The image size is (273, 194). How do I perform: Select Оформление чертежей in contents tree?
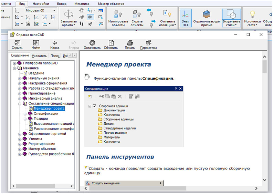(x=47, y=134)
